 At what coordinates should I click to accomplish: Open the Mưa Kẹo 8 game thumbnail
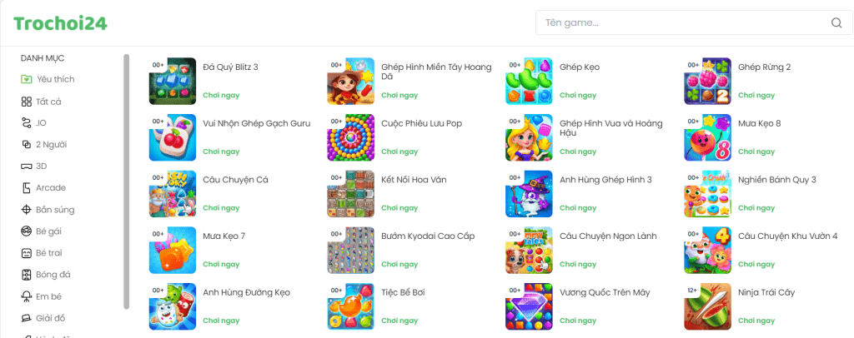click(x=707, y=137)
